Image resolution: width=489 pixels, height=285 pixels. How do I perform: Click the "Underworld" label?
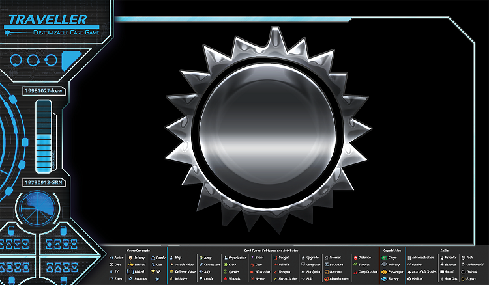click(x=475, y=264)
